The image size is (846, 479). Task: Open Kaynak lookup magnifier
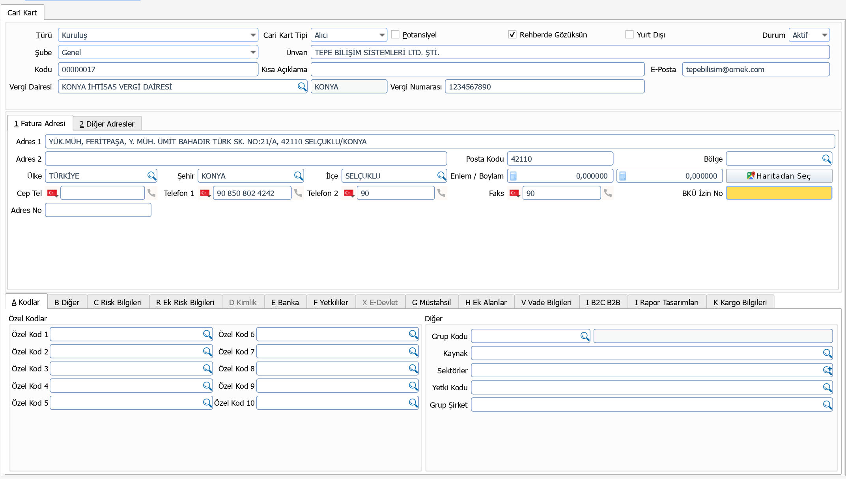827,353
